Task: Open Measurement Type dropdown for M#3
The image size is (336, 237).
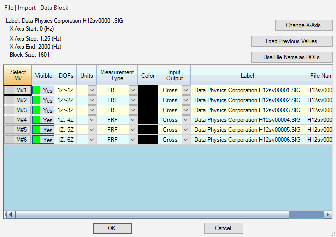Action: (133, 110)
